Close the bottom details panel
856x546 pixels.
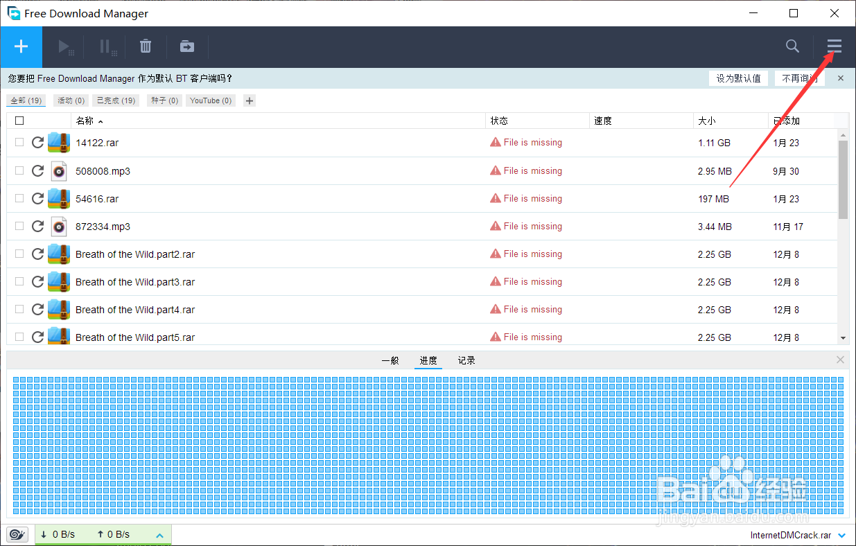[841, 360]
